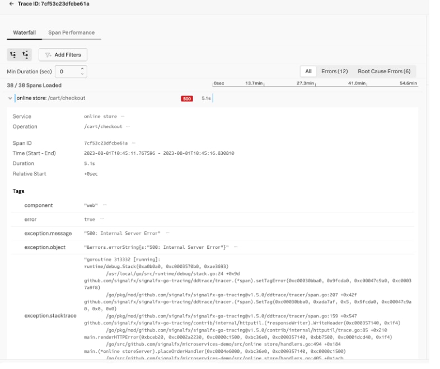The height and width of the screenshot is (369, 440).
Task: Click the collapse all spans tree icon
Action: [x=25, y=54]
